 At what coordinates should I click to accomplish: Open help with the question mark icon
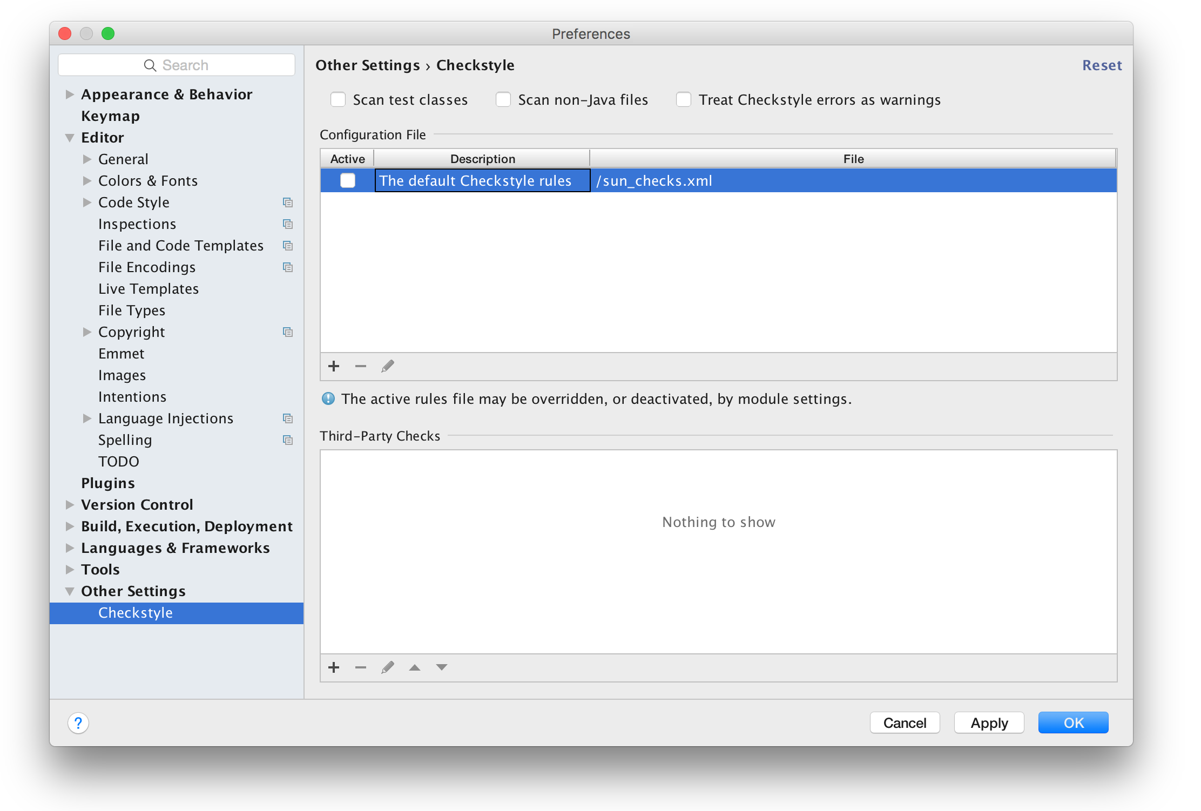(x=78, y=723)
